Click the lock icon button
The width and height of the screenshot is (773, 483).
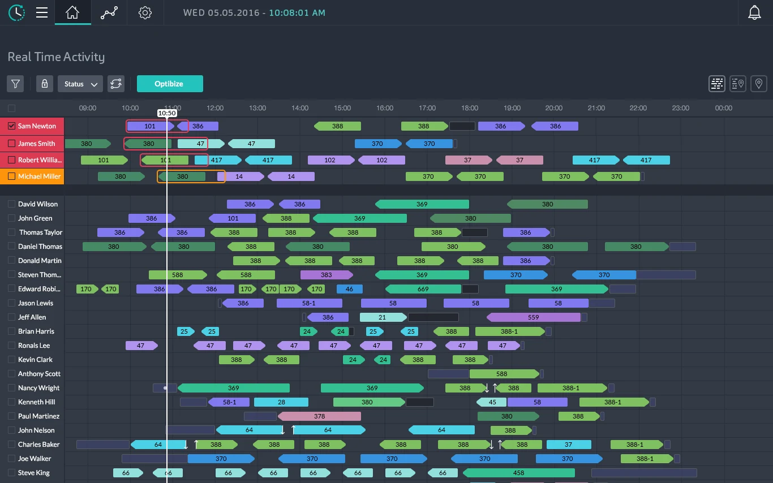coord(45,84)
